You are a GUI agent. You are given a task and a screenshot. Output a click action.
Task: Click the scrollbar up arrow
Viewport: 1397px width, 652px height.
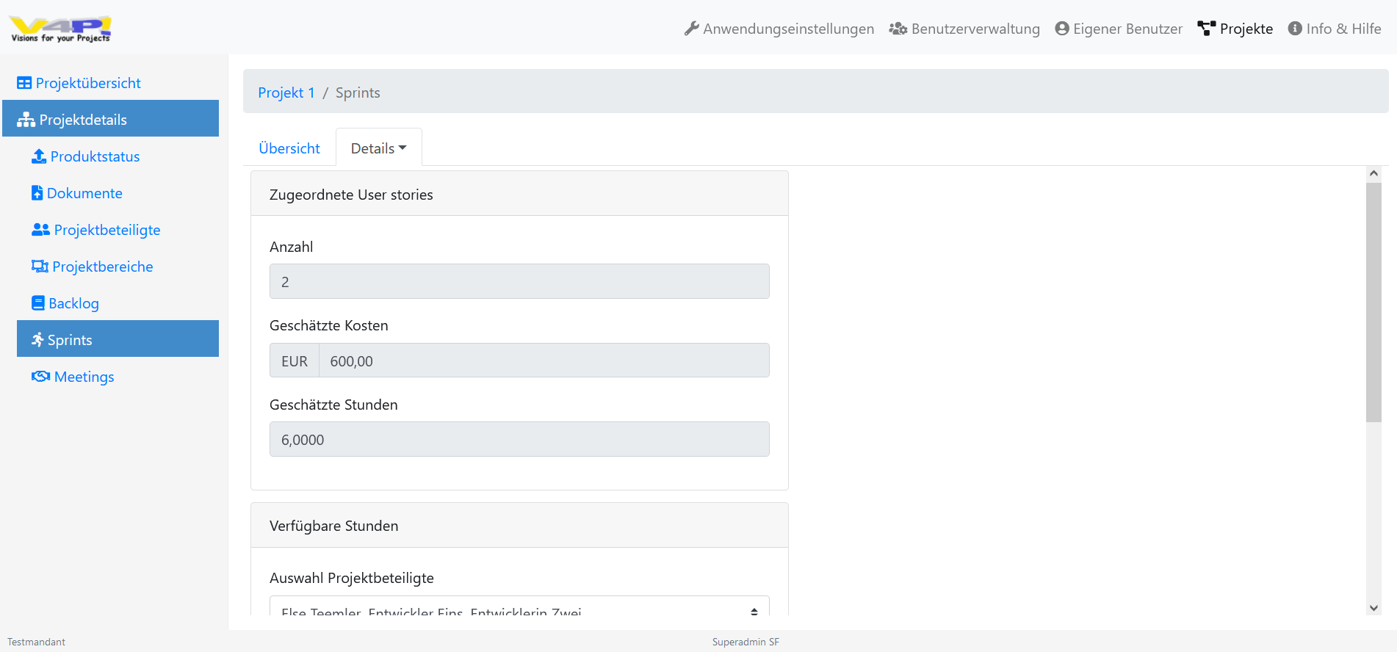1373,173
